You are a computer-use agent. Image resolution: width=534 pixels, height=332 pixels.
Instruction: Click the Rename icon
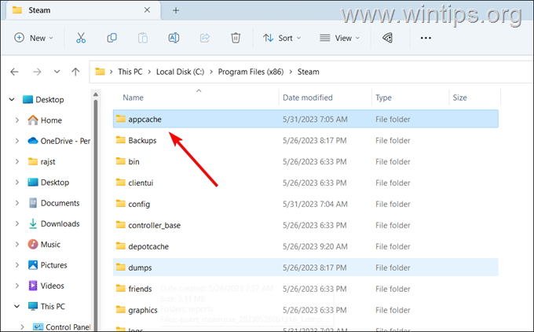[x=174, y=38]
